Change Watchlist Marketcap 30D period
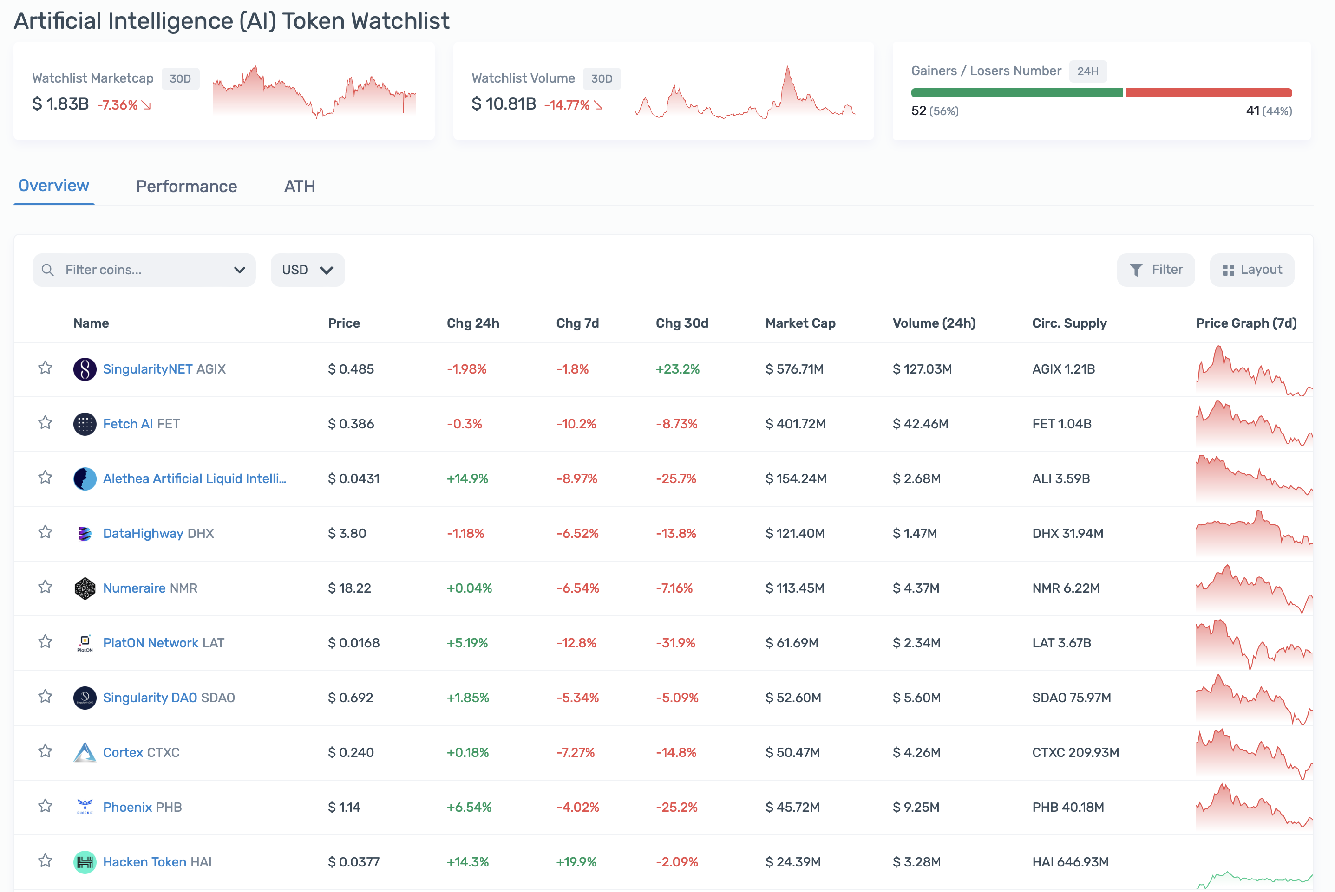 click(x=181, y=78)
